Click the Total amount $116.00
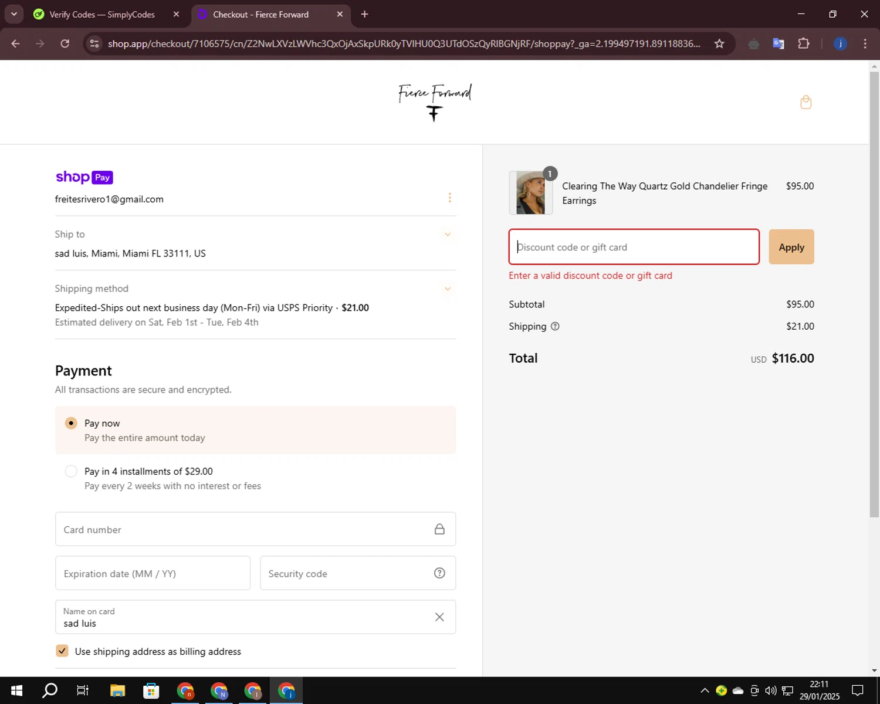 [793, 358]
